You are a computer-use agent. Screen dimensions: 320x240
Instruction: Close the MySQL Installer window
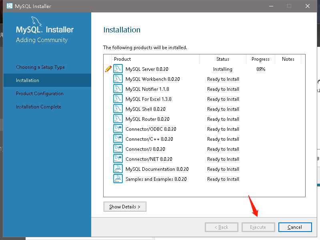click(x=307, y=6)
